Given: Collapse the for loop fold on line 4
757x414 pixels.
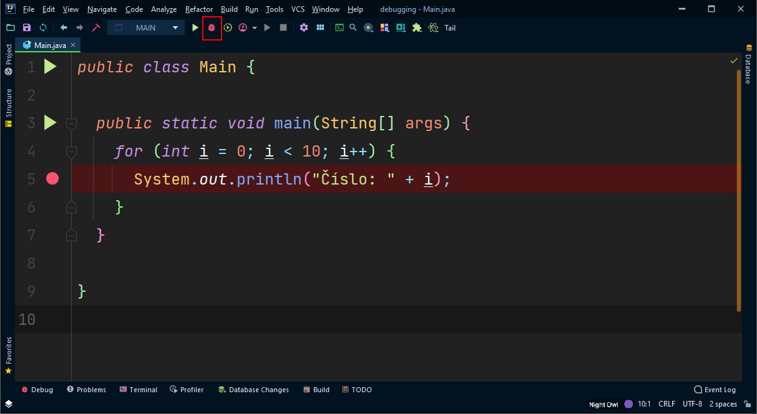Looking at the screenshot, I should pos(71,151).
